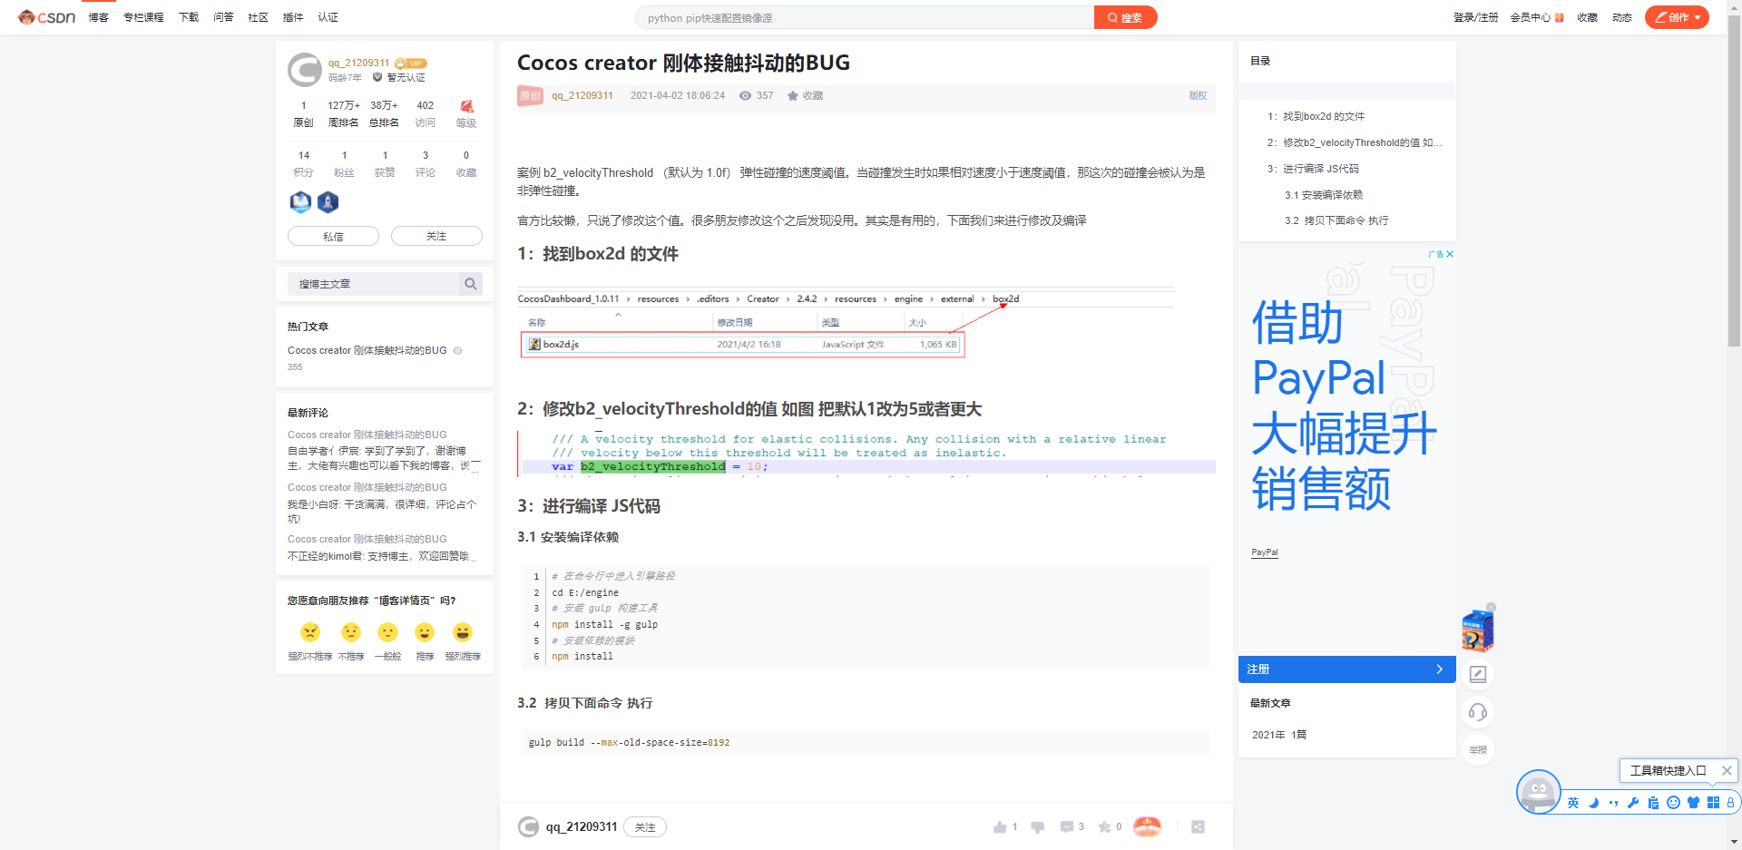Click the search magnifier in the blogger search box
Image resolution: width=1742 pixels, height=850 pixels.
coord(470,284)
